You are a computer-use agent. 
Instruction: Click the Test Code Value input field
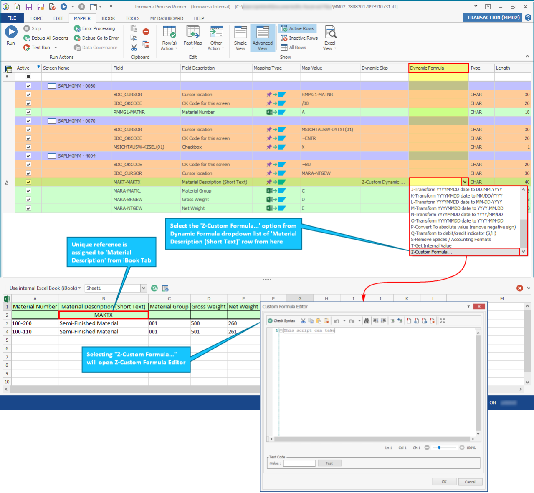(x=299, y=463)
